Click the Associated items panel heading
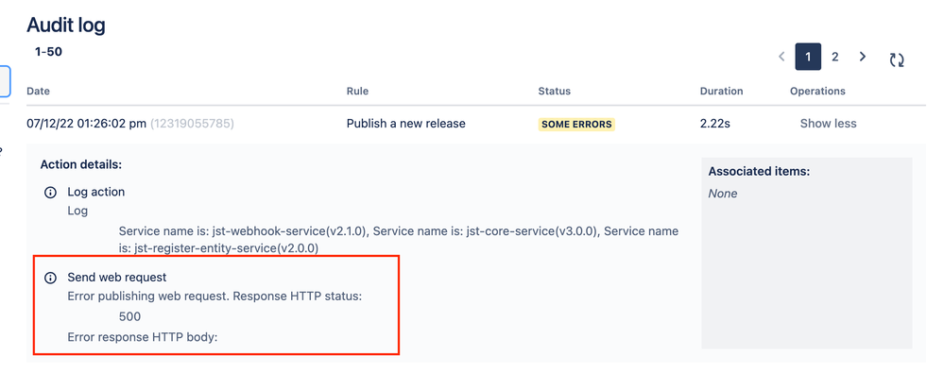This screenshot has width=944, height=373. click(x=759, y=172)
